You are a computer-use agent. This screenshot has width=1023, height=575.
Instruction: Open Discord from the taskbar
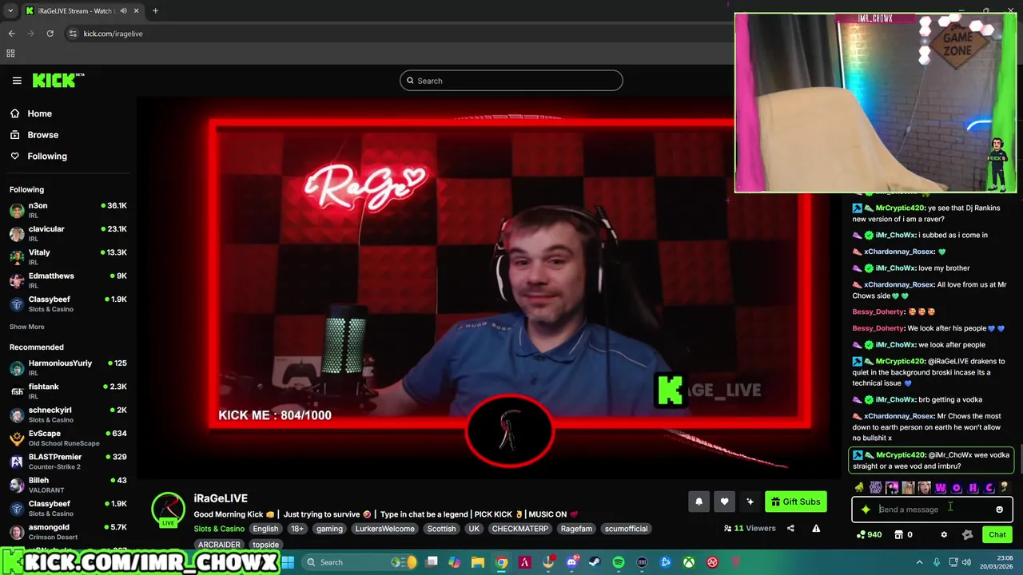click(571, 562)
